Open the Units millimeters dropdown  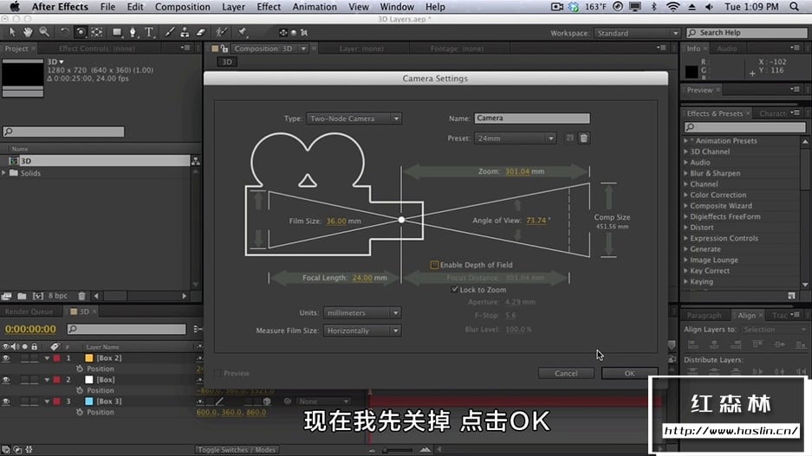[362, 312]
